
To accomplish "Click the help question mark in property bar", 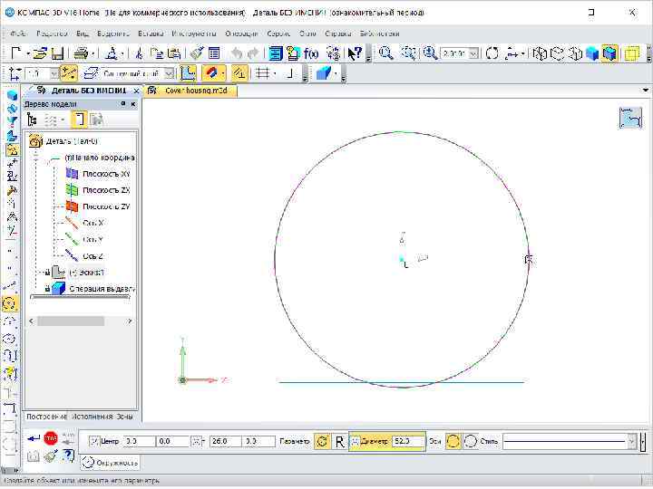I will click(x=68, y=456).
